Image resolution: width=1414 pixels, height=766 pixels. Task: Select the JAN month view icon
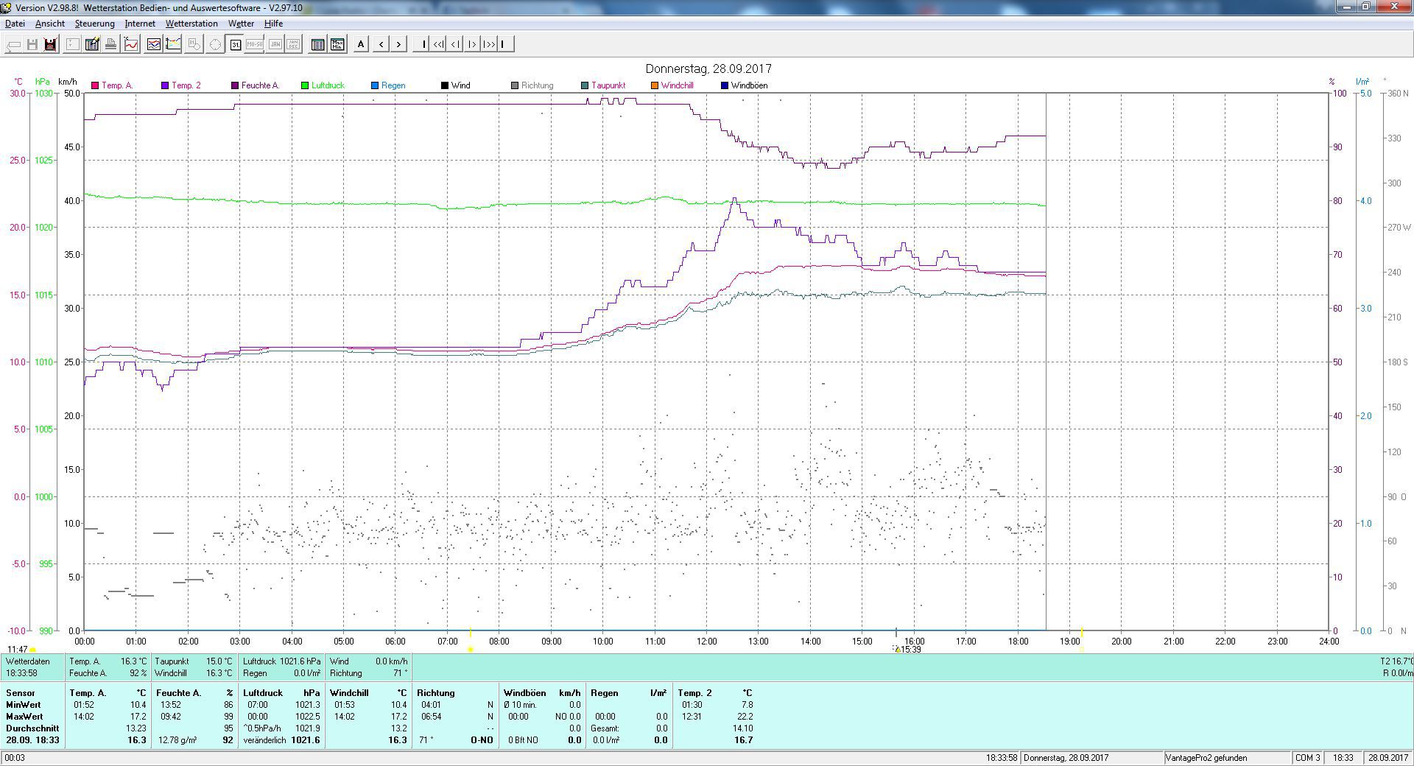[275, 44]
